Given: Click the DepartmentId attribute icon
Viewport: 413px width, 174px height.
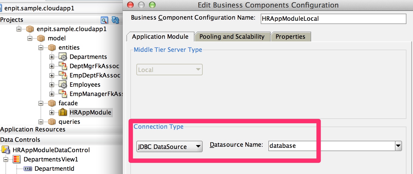Looking at the screenshot, I should pos(28,169).
